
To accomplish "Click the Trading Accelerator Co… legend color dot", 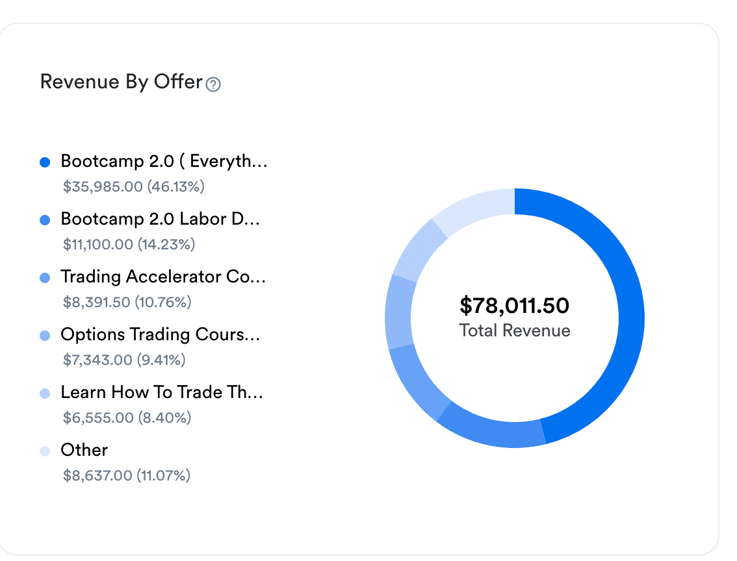I will (x=45, y=278).
